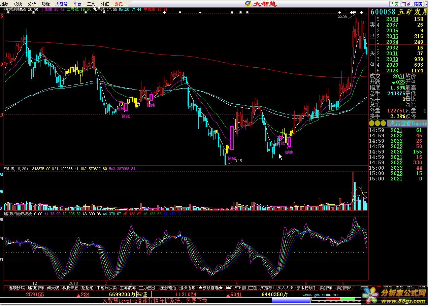Image resolution: width=429 pixels, height=306 pixels.
Task: Click the 深证 label in status bar
Action: [x=142, y=295]
